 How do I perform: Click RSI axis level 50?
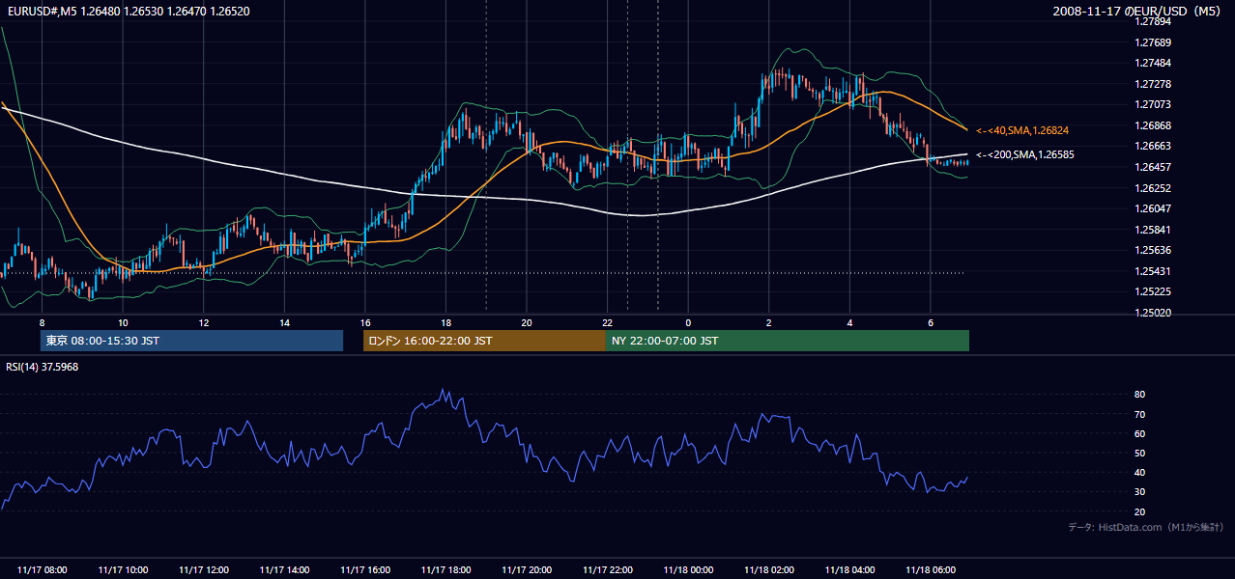point(1140,453)
